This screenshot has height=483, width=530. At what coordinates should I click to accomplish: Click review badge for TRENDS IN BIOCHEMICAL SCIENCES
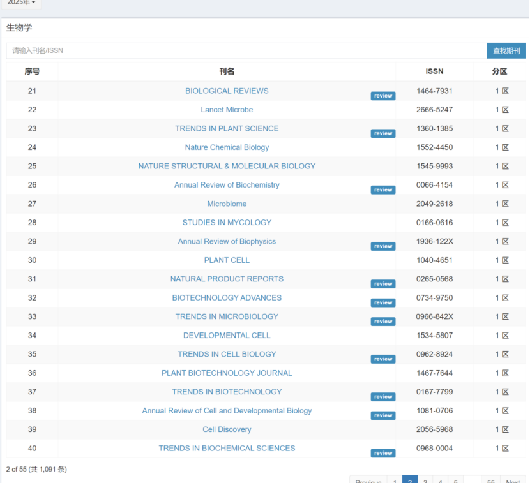(383, 454)
